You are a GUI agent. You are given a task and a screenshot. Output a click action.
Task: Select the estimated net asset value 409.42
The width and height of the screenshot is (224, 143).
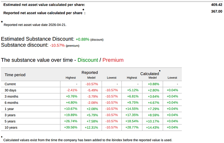pos(217,5)
